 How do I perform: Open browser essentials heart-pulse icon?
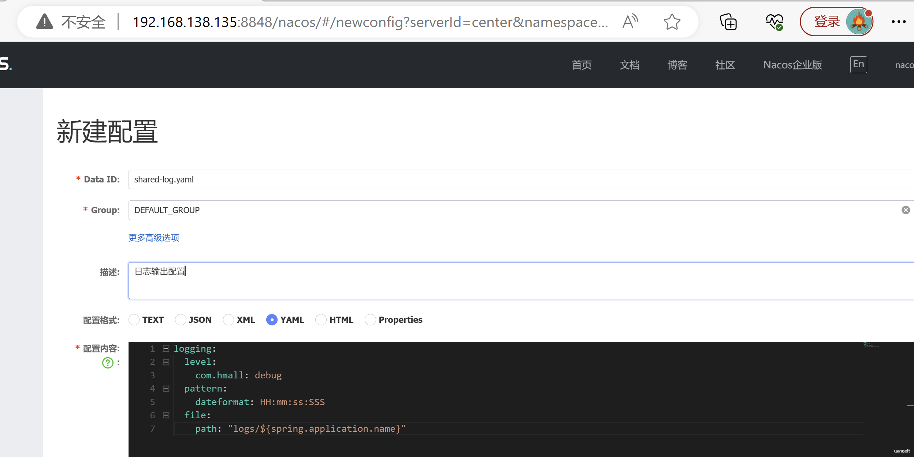click(774, 22)
